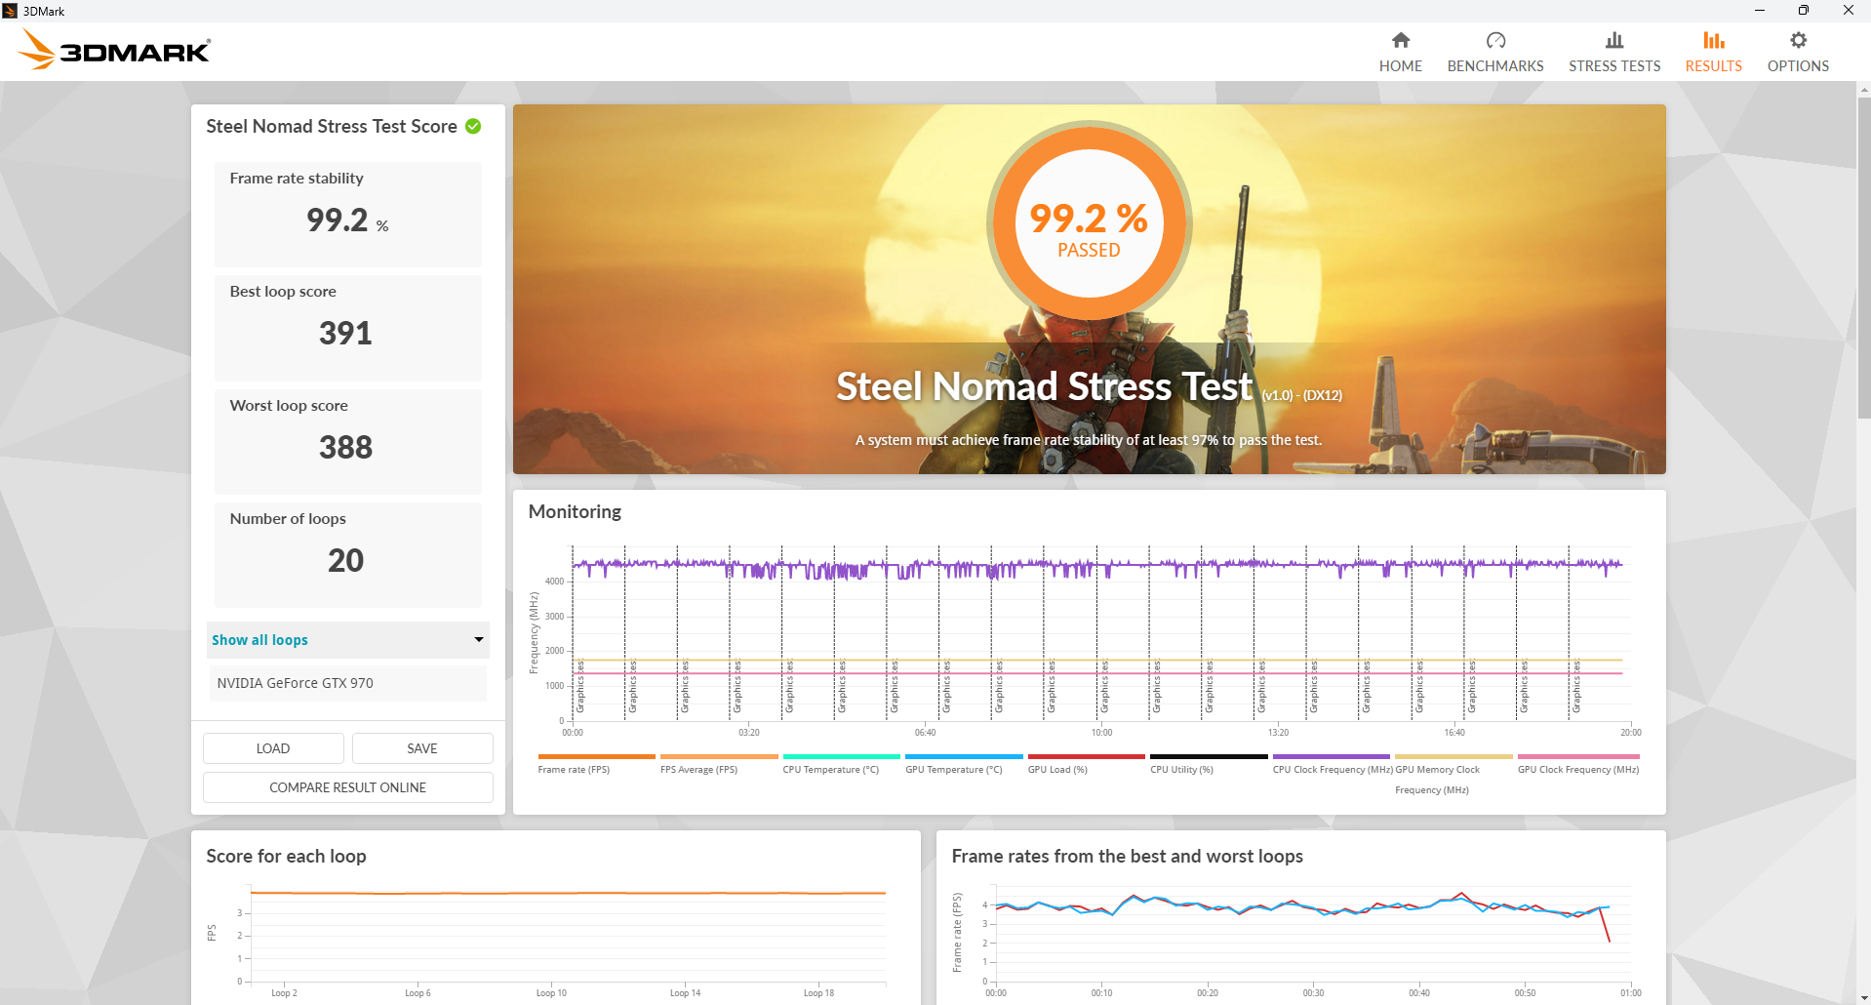Toggle the CPU Temperature legend series
Screen dimensions: 1871x1005
tap(830, 769)
